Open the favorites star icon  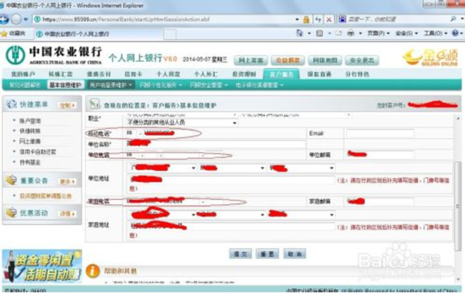tap(4, 34)
